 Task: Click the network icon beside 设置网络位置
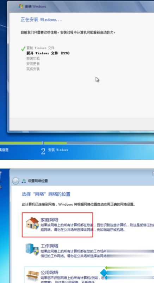click(x=24, y=181)
